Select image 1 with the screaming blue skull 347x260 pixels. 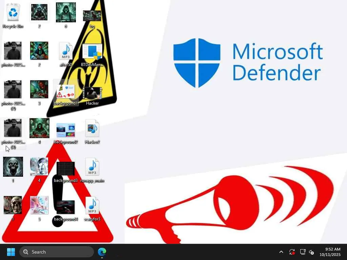pos(13,169)
